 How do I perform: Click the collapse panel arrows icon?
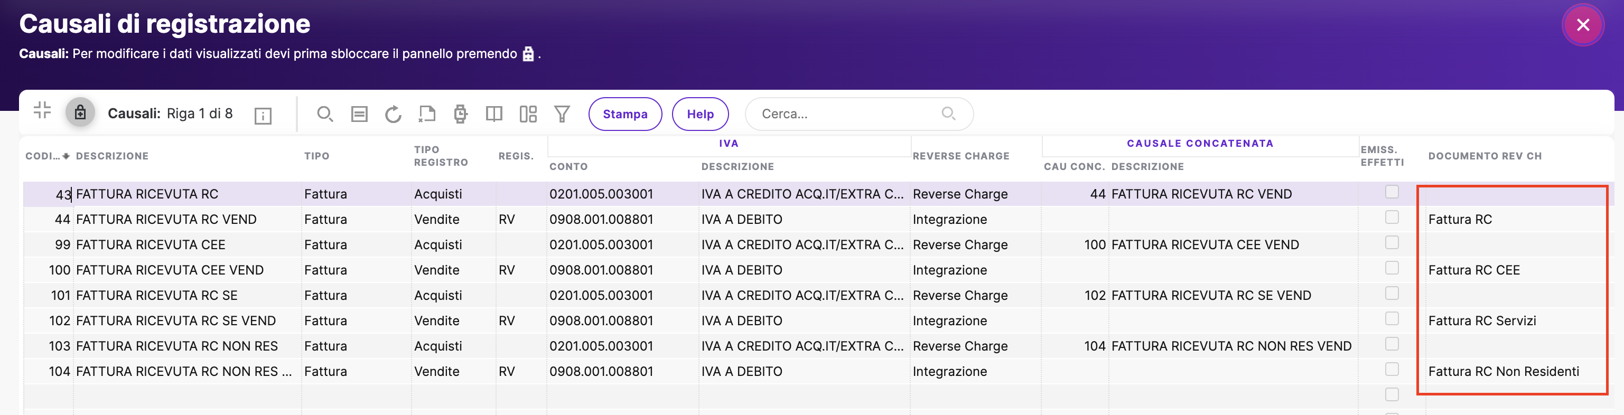[42, 110]
